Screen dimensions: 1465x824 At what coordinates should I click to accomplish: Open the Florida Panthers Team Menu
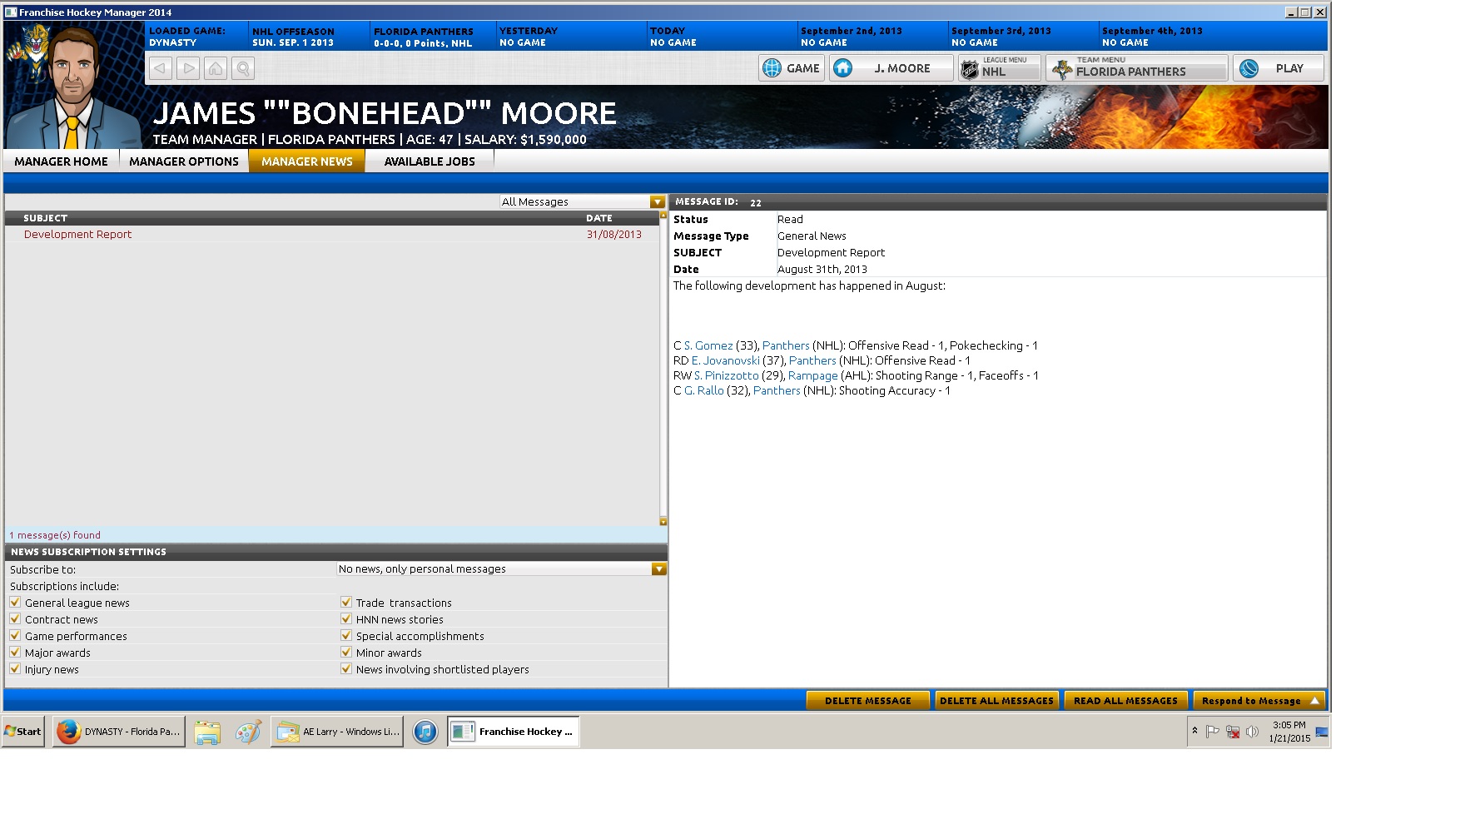click(1136, 68)
